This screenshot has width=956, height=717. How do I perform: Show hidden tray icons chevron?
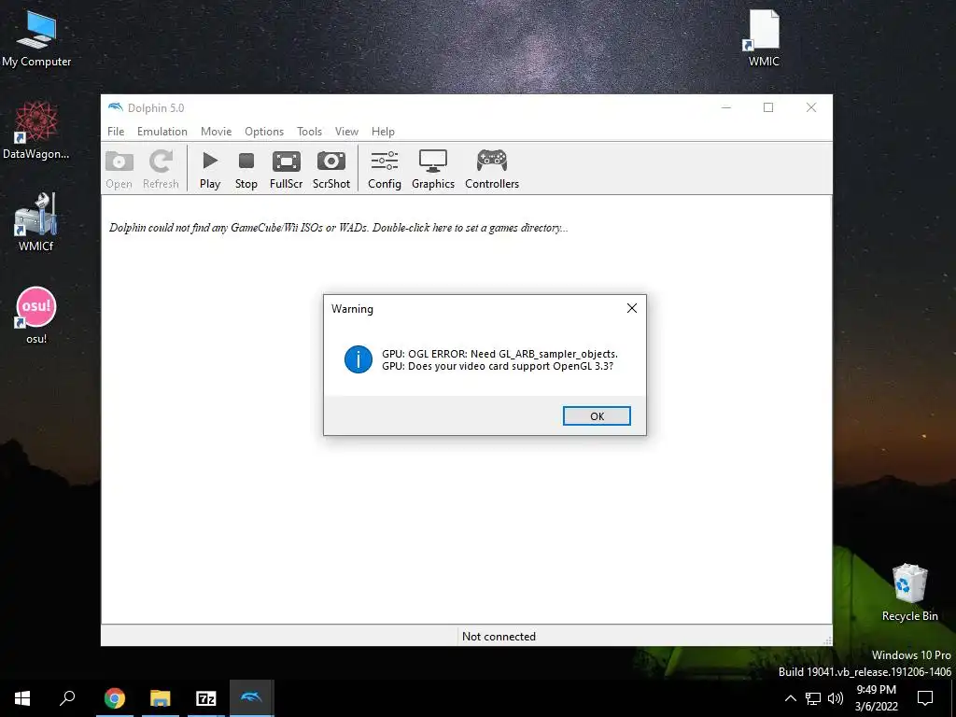[x=790, y=698]
